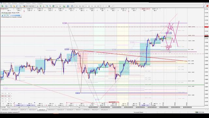Toggle the Chart Shift icon
The height and width of the screenshot is (118, 209).
point(60,6)
